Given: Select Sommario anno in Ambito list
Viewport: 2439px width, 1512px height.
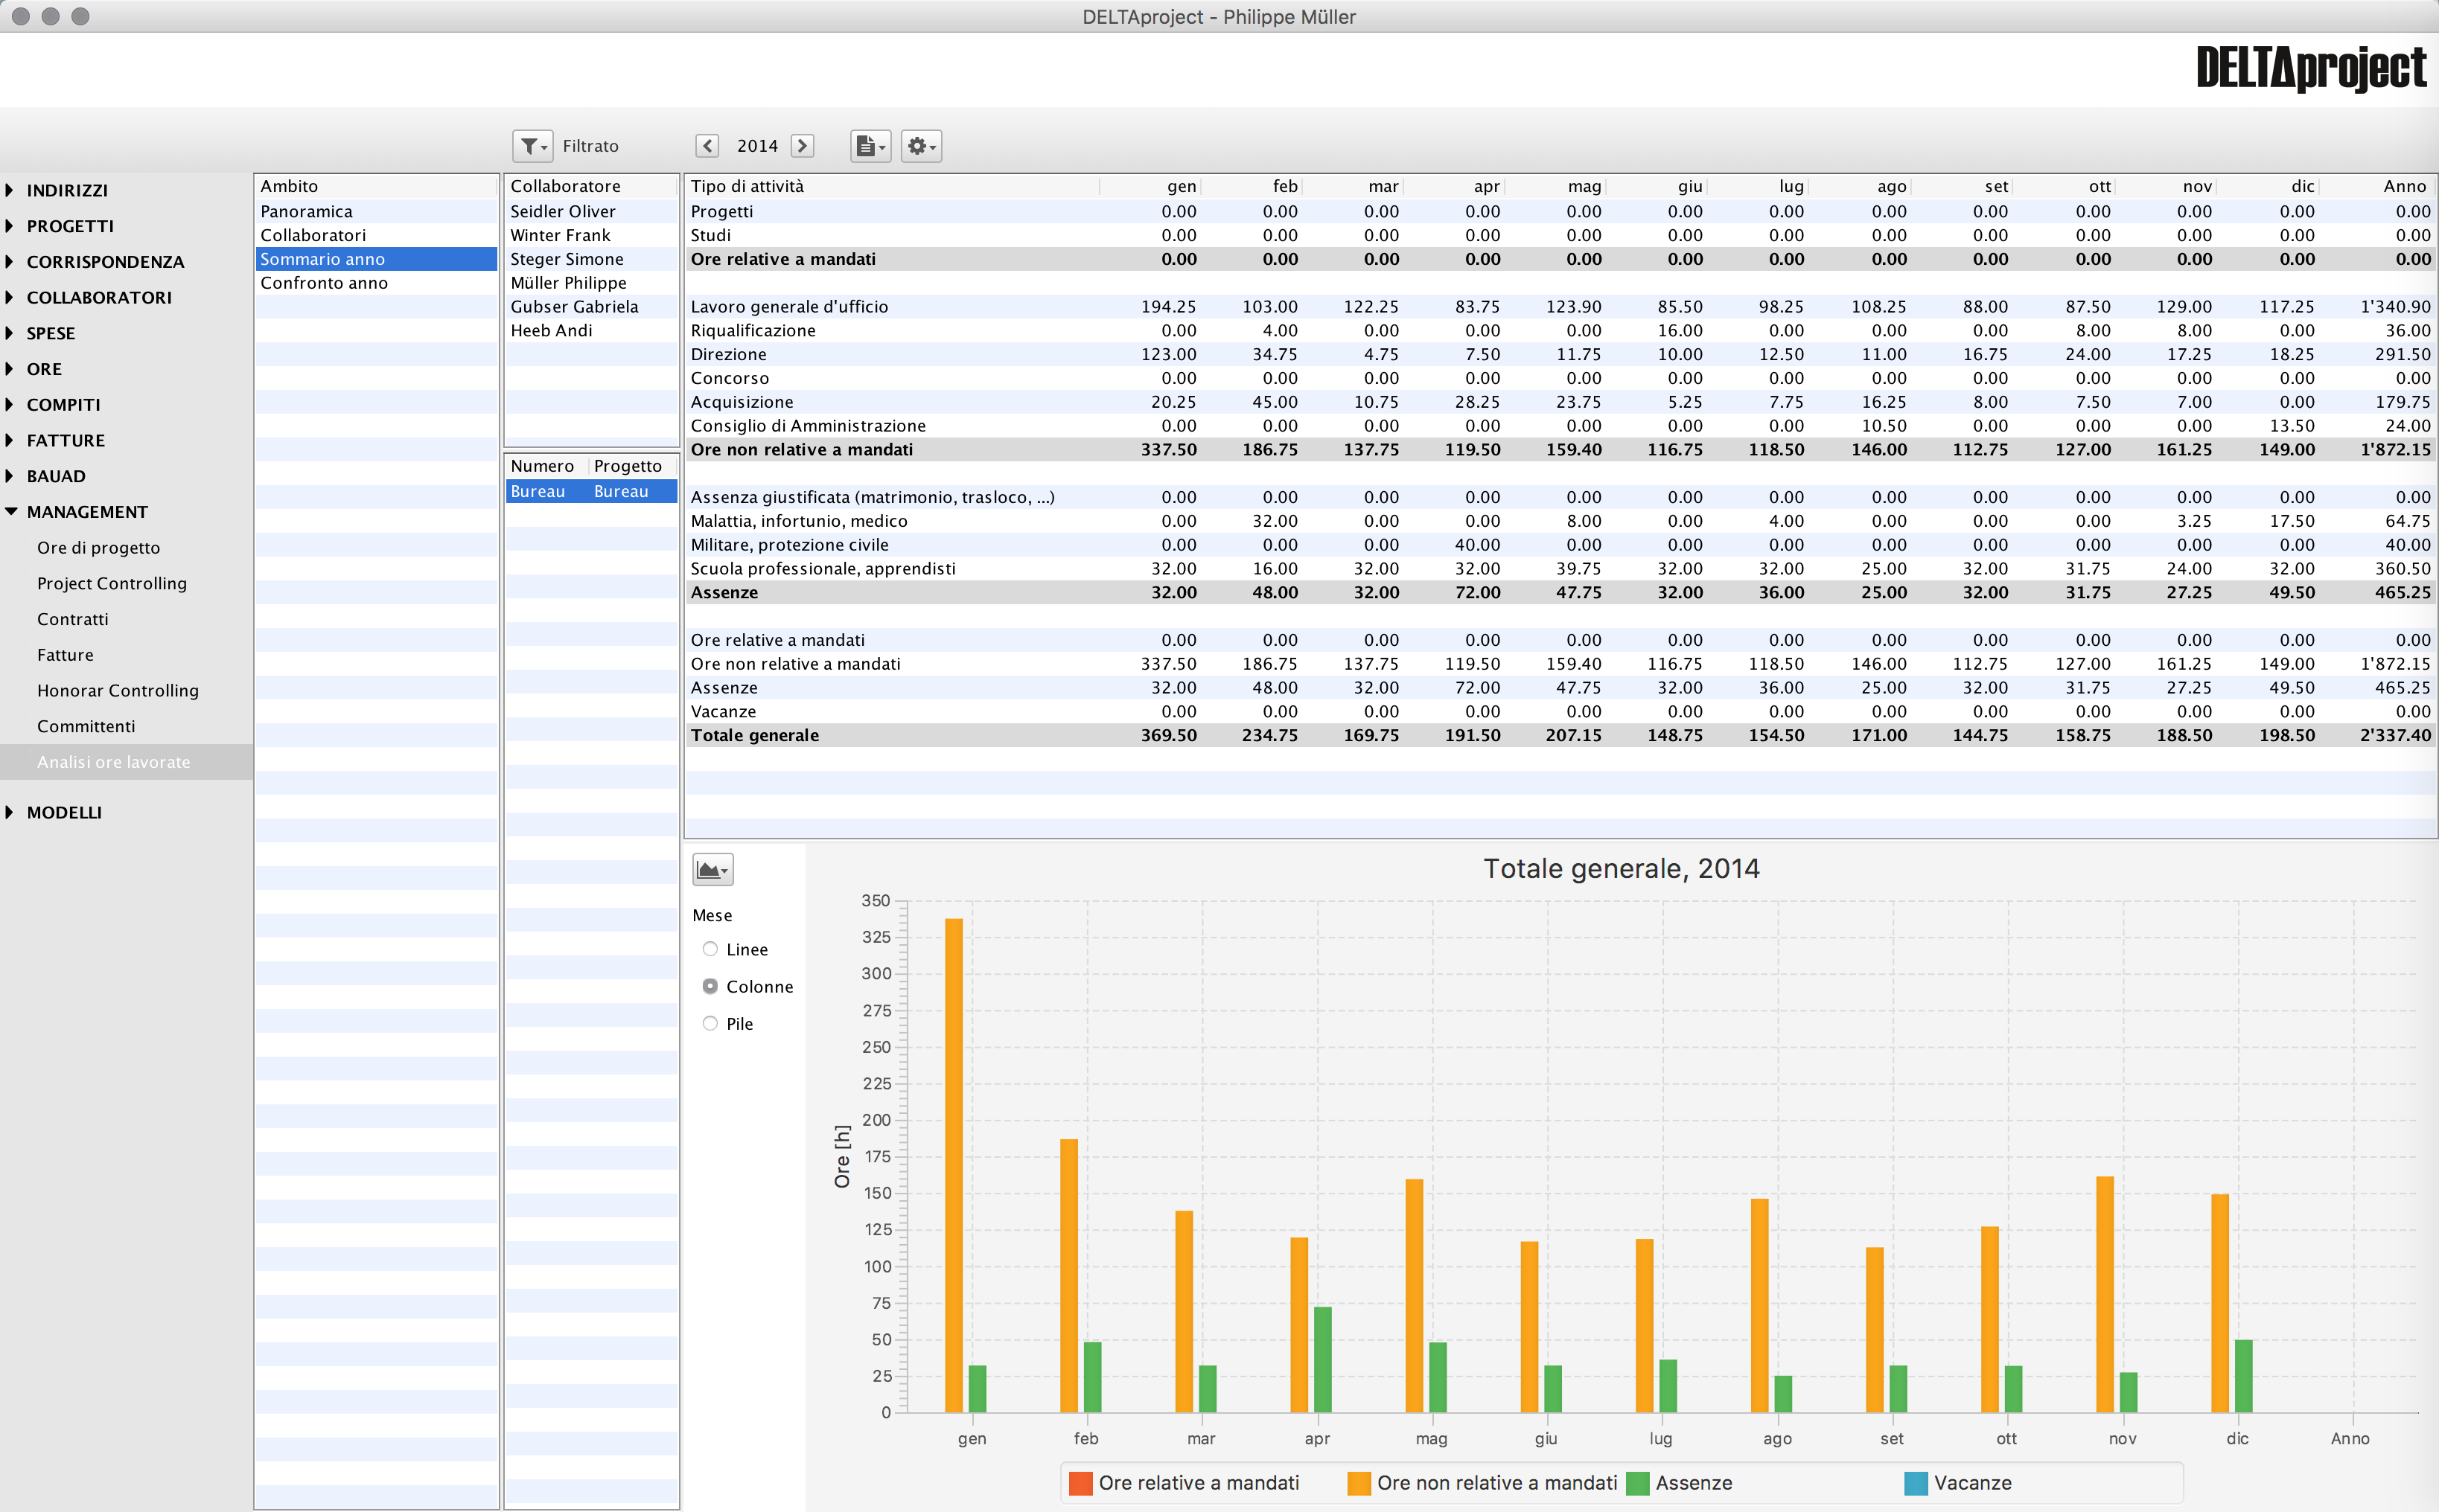Looking at the screenshot, I should [376, 259].
